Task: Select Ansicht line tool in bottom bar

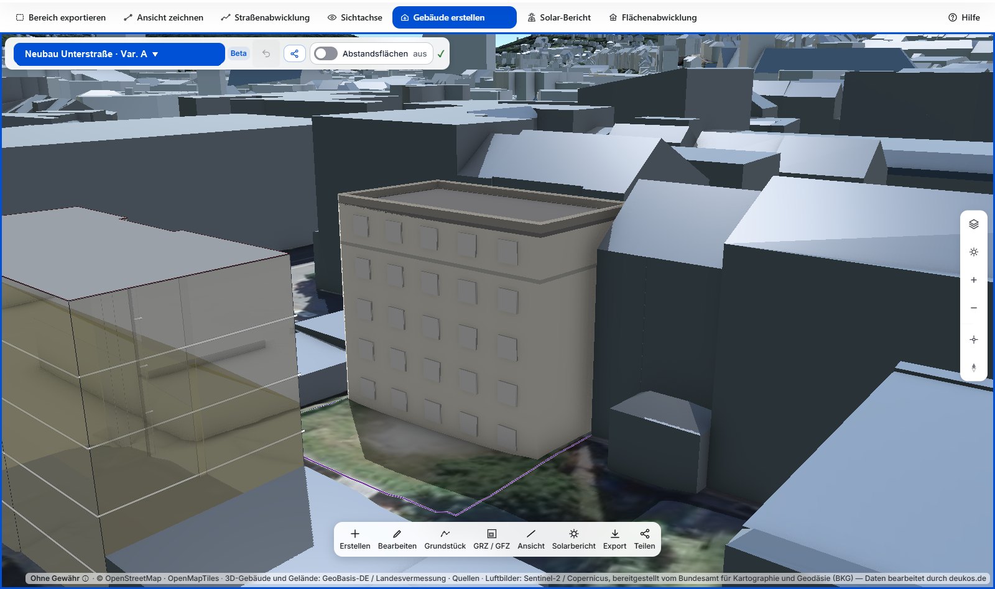Action: point(531,539)
